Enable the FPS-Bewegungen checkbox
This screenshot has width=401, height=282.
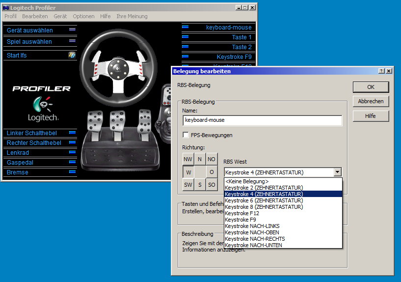click(x=186, y=135)
